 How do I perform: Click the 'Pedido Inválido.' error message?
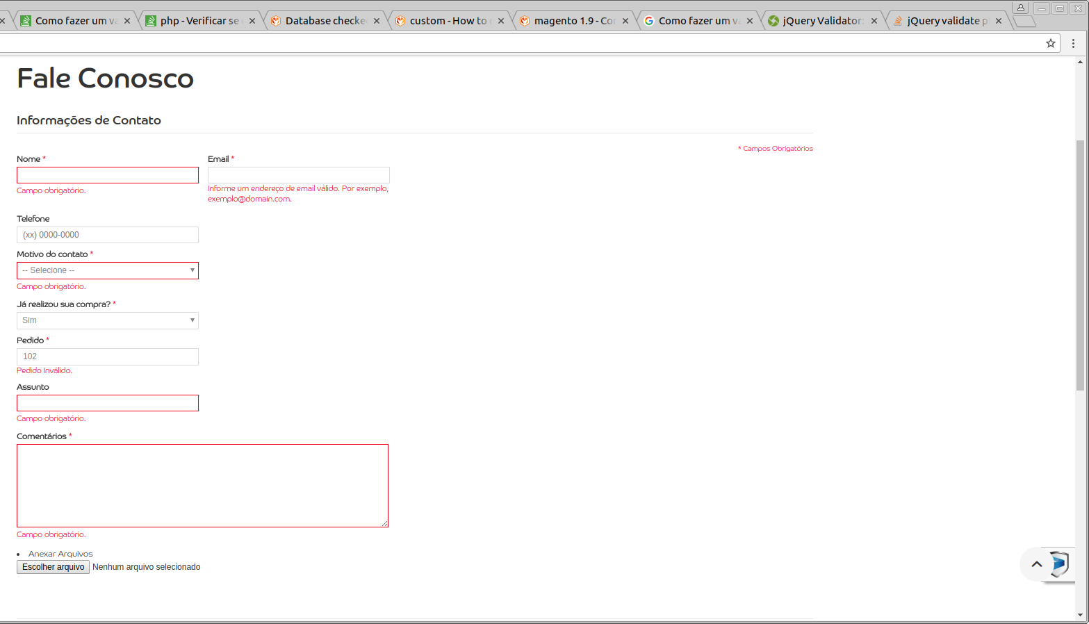(x=44, y=370)
